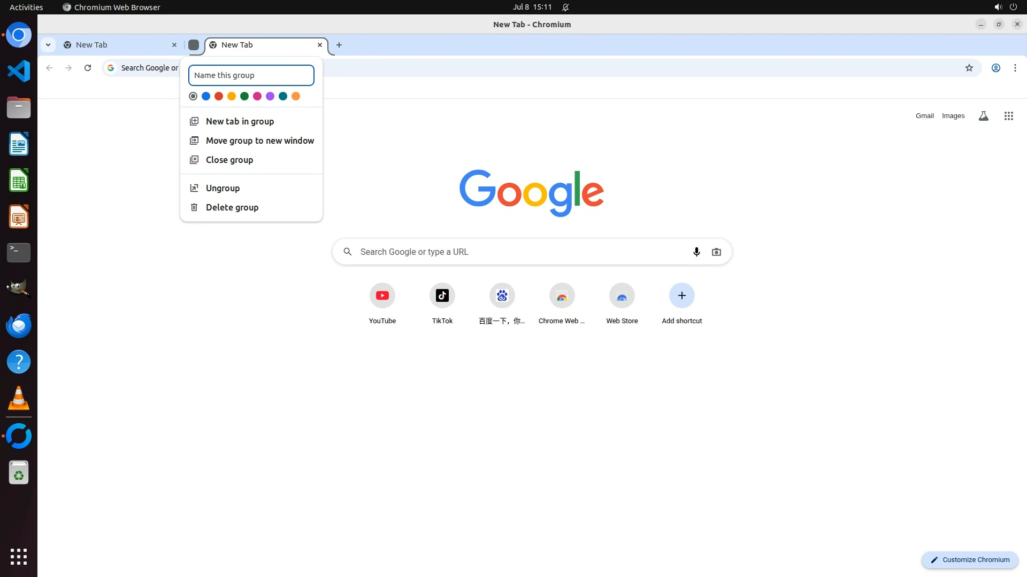Bookmark this tab with star icon
The image size is (1027, 577).
(x=969, y=68)
